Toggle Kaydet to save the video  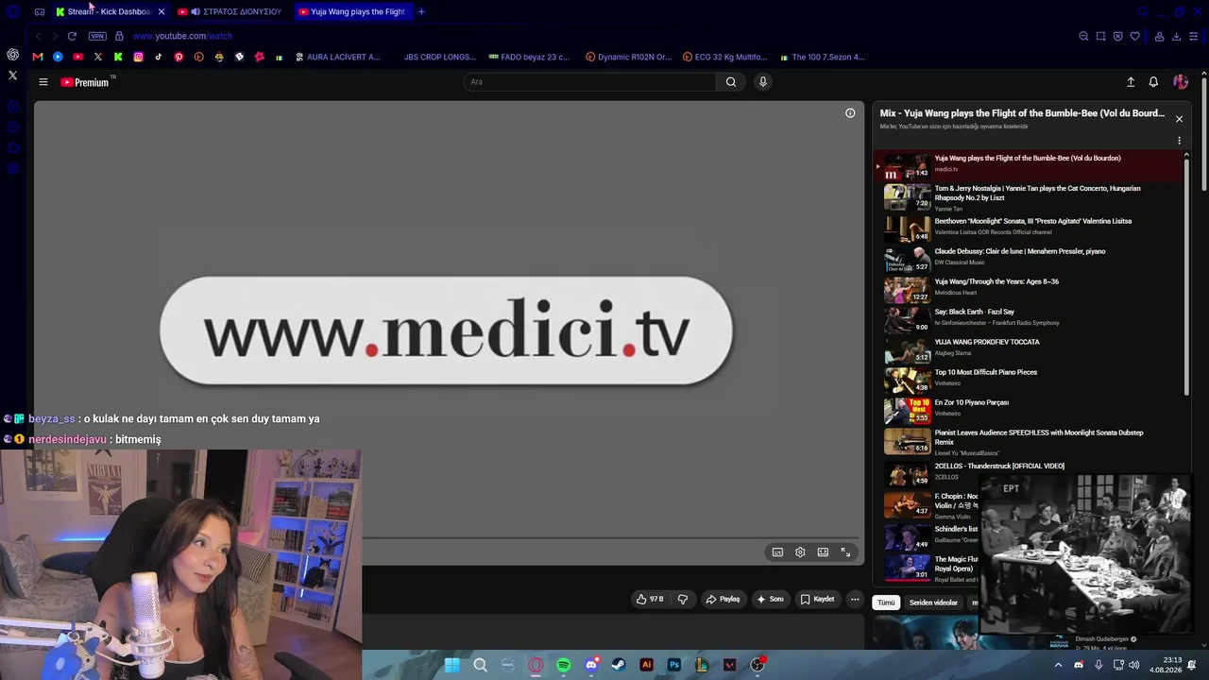coord(817,599)
